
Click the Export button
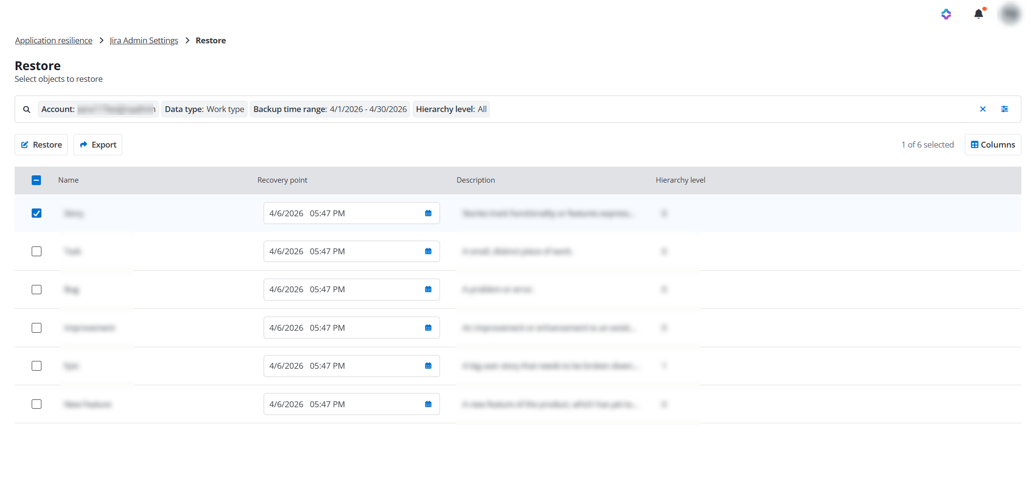coord(98,145)
